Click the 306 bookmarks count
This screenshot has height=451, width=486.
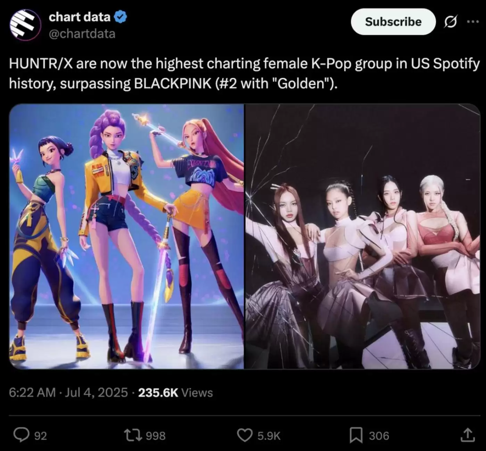tap(379, 436)
